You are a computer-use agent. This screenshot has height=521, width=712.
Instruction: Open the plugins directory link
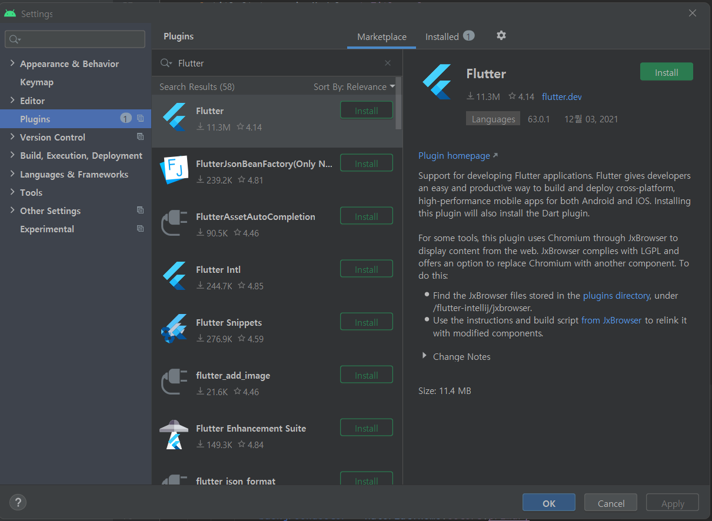(x=616, y=295)
